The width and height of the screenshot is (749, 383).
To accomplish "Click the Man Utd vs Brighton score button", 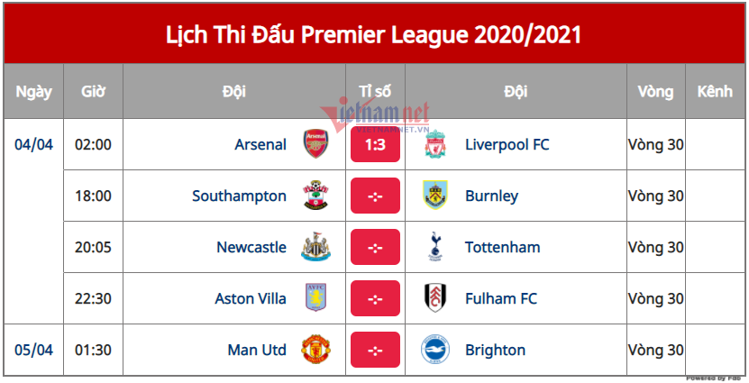I will [x=376, y=350].
